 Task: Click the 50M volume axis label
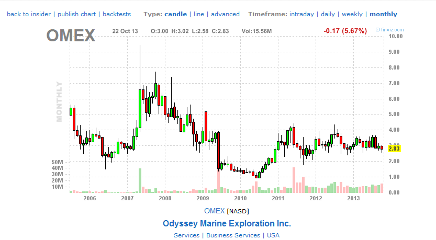pos(57,162)
